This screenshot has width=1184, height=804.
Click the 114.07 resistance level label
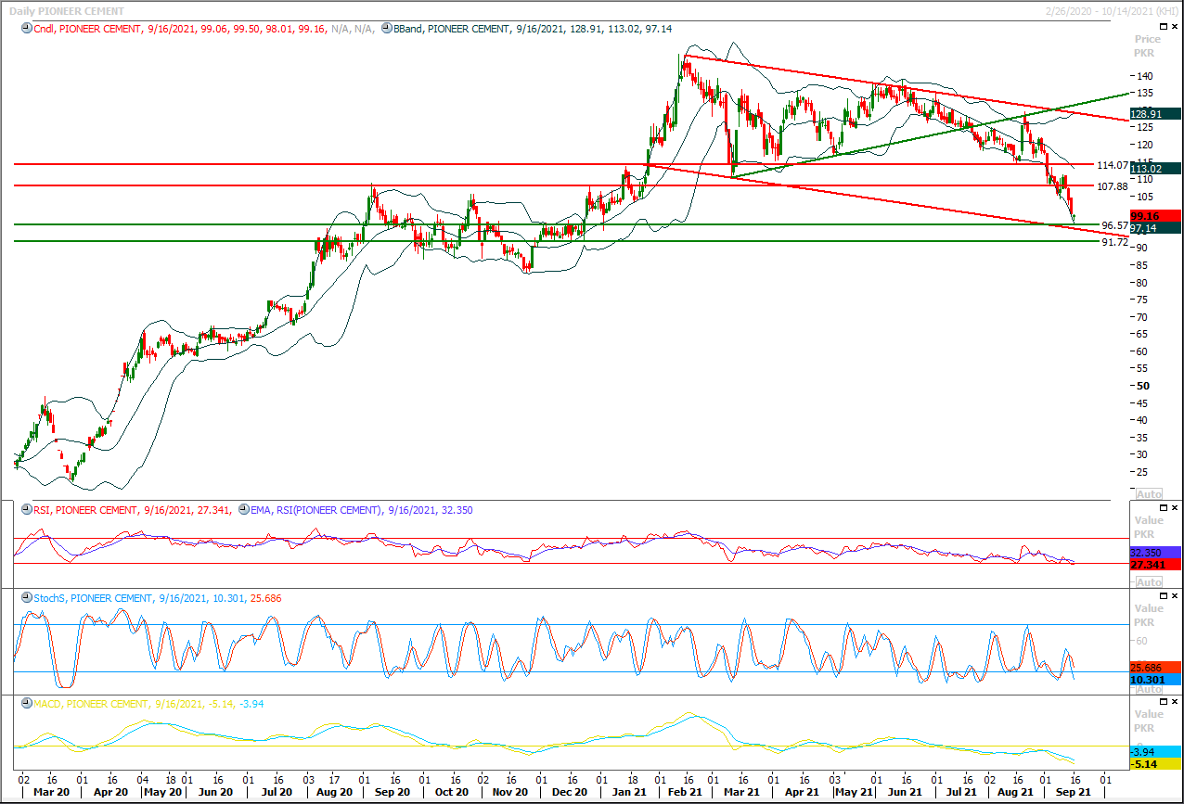tap(1112, 165)
